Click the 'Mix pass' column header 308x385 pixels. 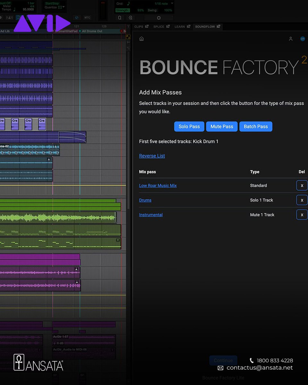[x=148, y=172]
